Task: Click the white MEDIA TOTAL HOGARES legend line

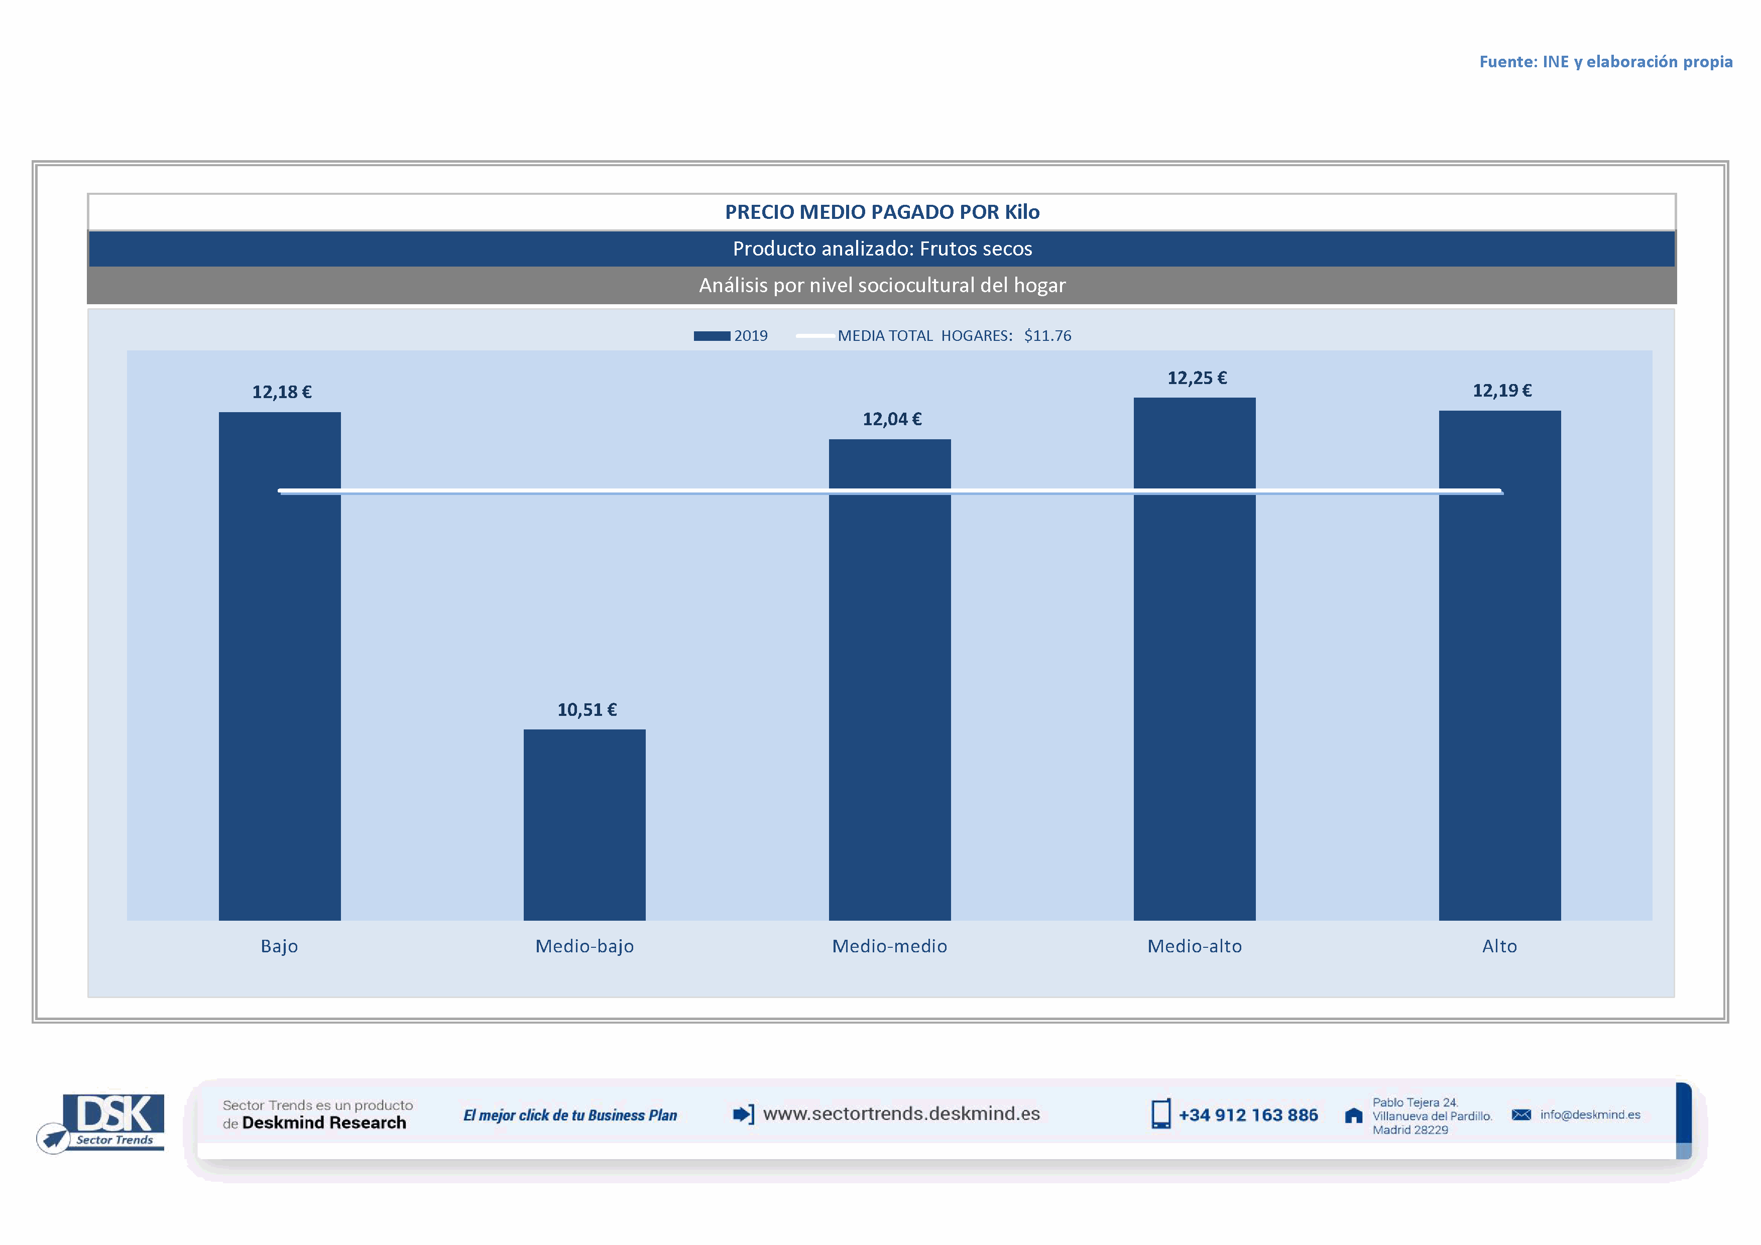Action: point(814,336)
